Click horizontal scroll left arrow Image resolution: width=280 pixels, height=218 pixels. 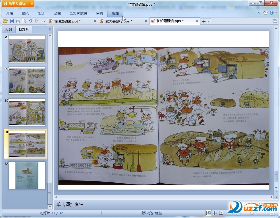coord(56,197)
